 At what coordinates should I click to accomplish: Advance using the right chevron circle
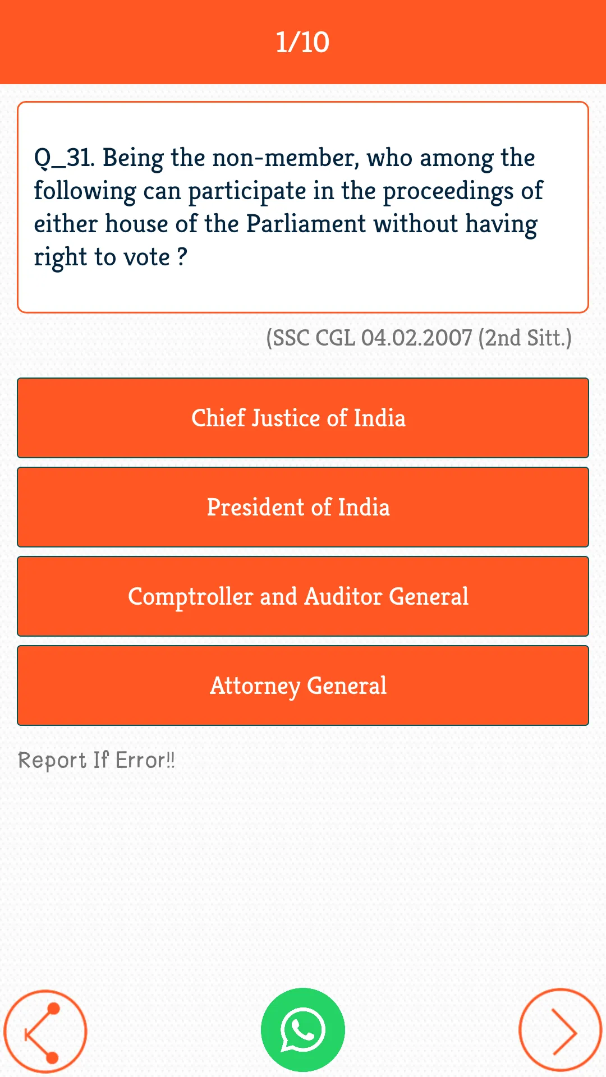coord(560,1030)
